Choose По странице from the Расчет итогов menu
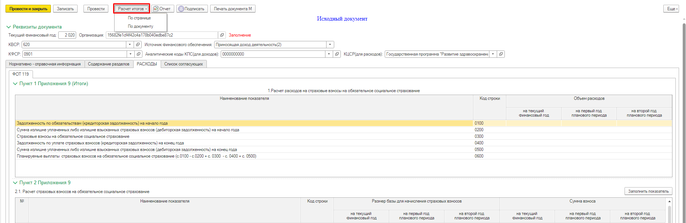This screenshot has width=686, height=223. (139, 18)
